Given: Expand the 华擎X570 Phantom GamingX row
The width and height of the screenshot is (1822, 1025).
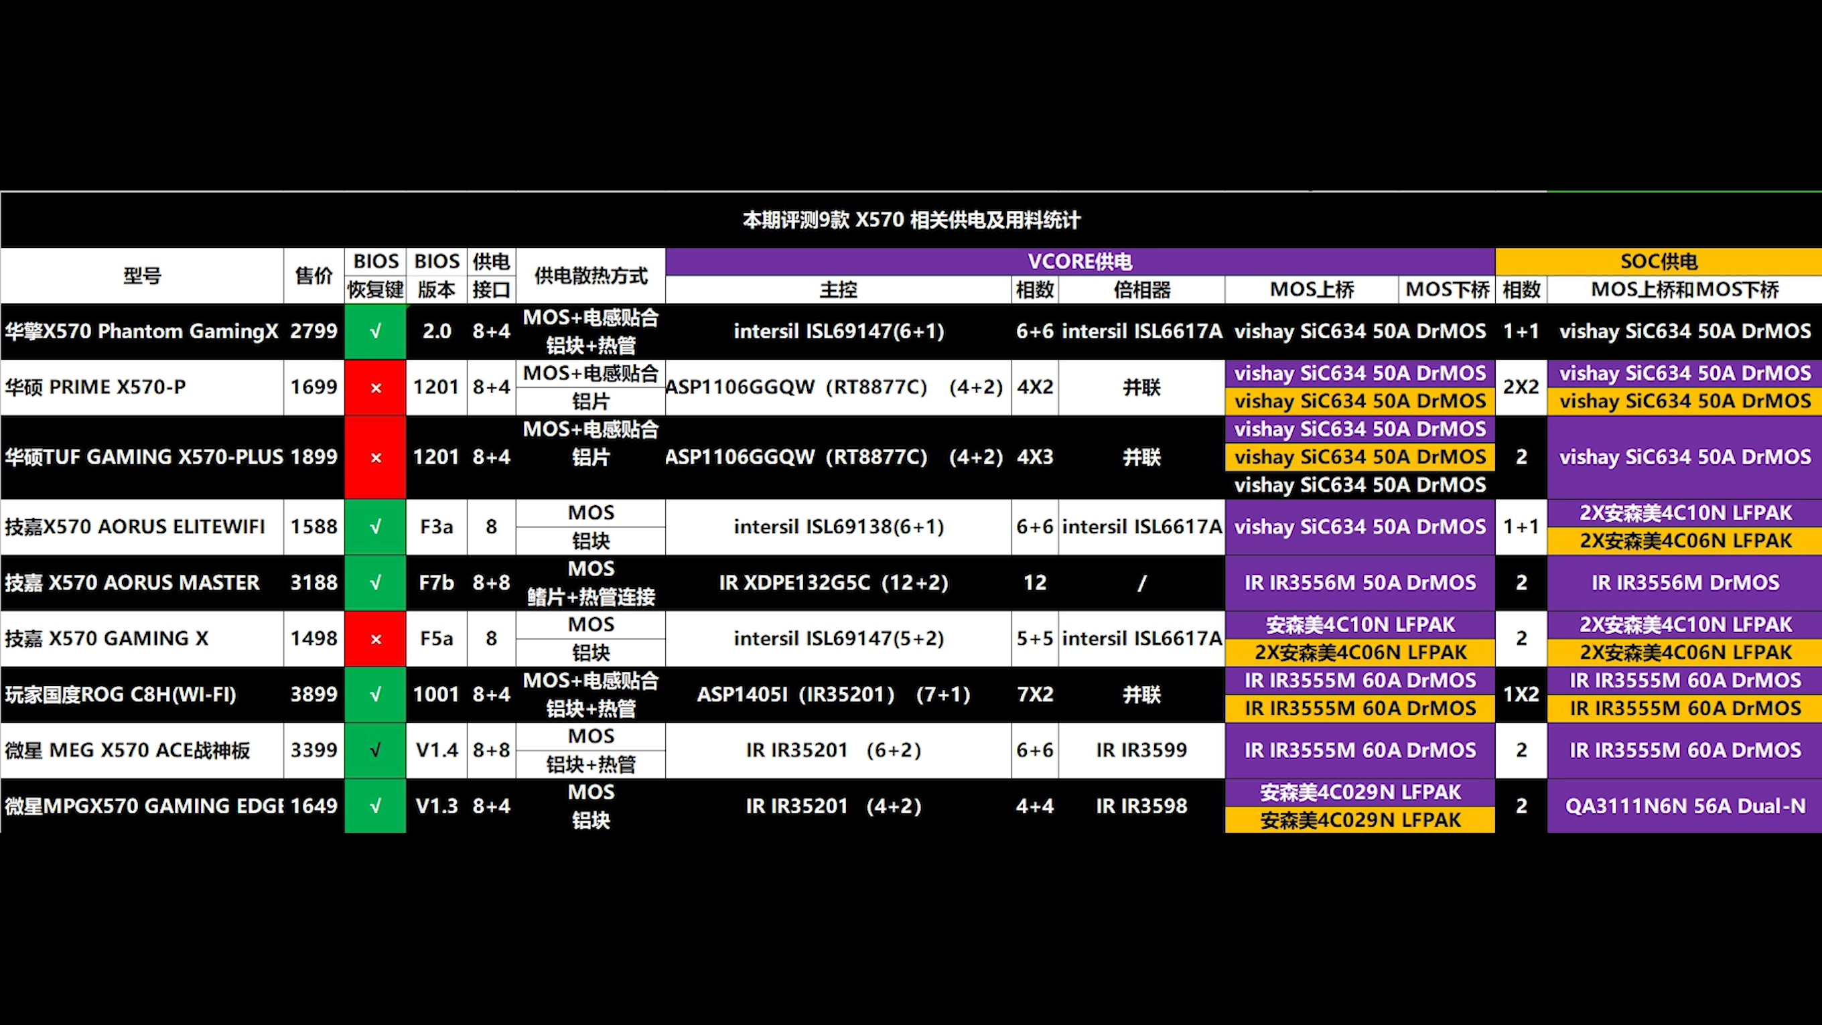Looking at the screenshot, I should tap(141, 330).
